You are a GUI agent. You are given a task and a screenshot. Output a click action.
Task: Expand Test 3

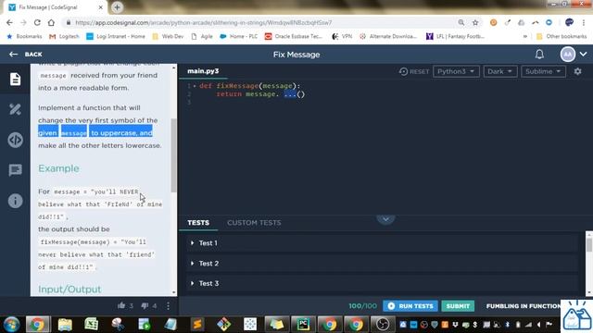382,283
